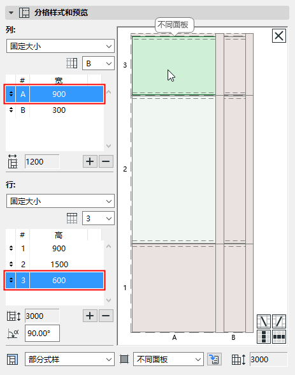The width and height of the screenshot is (295, 375).
Task: Click the total height field 3000 under rows
Action: 42,316
